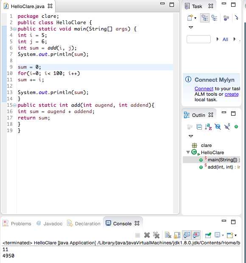This screenshot has width=246, height=263.
Task: Click code line 9 'sum = 0;'
Action: coord(29,67)
